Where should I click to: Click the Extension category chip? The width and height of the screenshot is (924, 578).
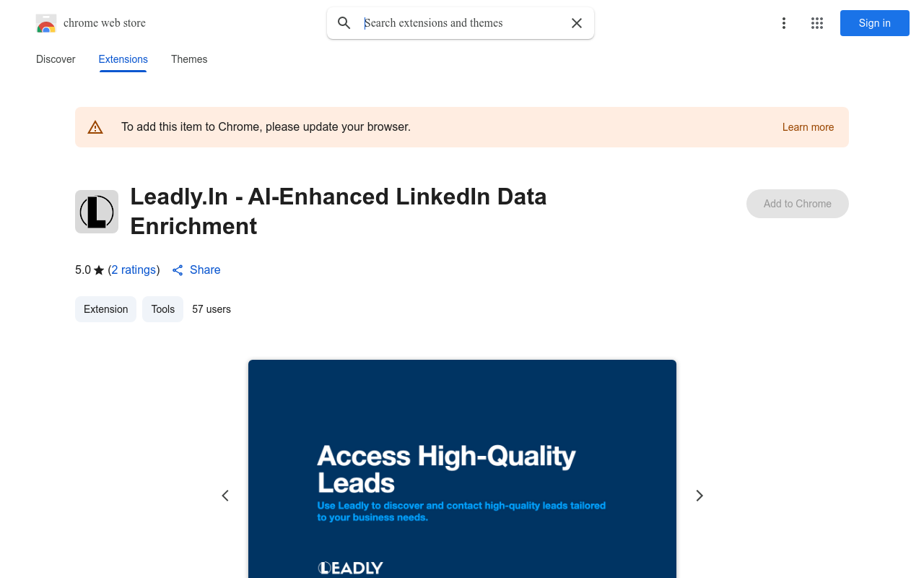105,309
